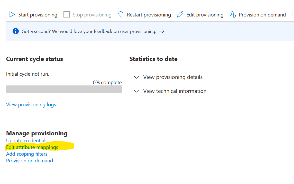
Task: Click the blue info icon in banner
Action: [x=16, y=31]
